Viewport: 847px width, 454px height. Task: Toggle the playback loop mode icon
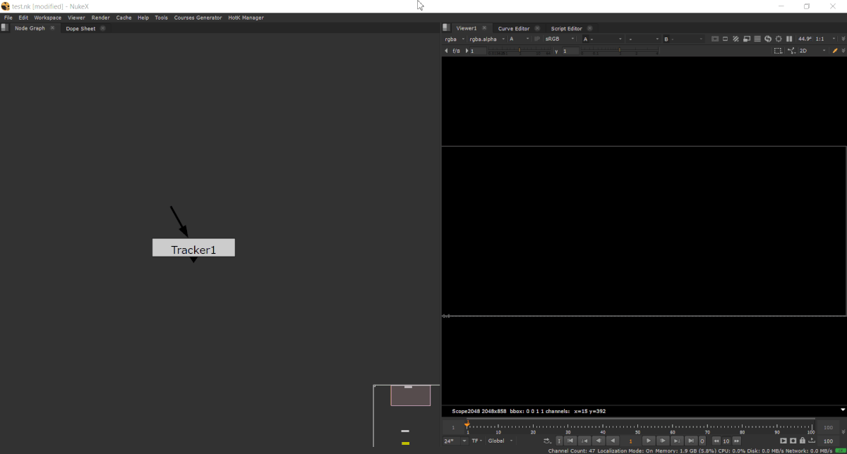click(546, 440)
